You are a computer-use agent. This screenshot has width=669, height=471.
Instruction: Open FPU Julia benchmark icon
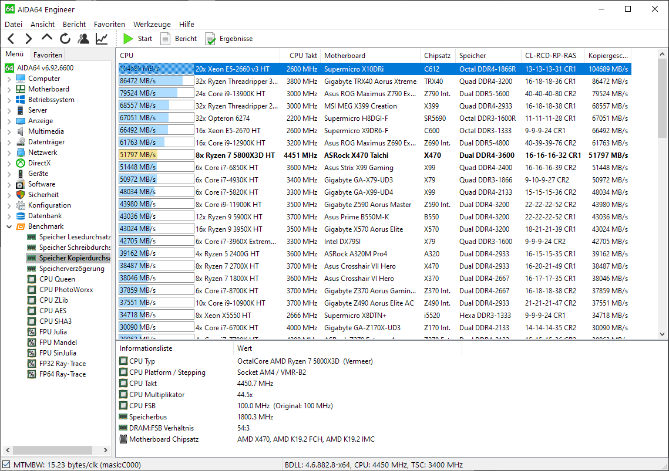coord(32,332)
